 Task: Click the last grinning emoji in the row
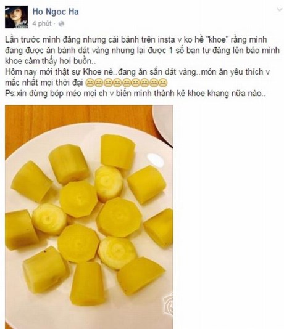tap(163, 83)
